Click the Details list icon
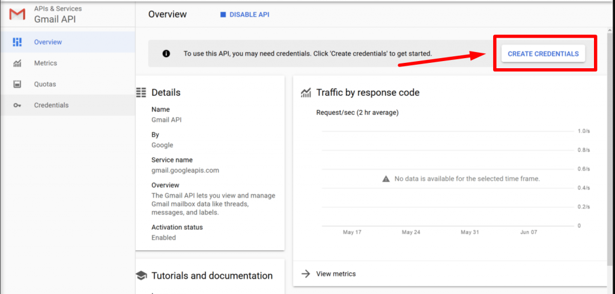The width and height of the screenshot is (615, 294). coord(141,92)
